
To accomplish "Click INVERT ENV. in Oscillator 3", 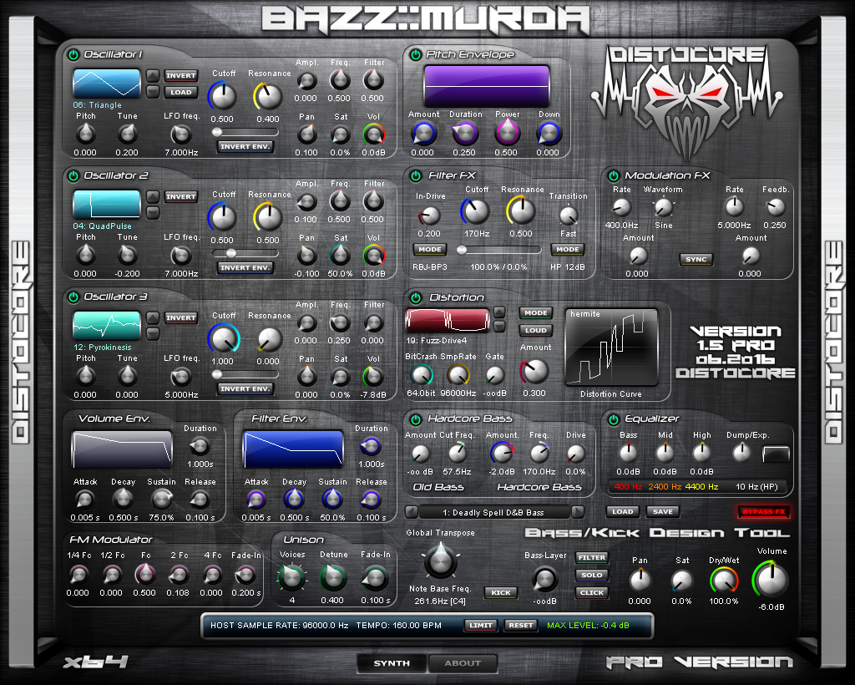I will pos(245,388).
